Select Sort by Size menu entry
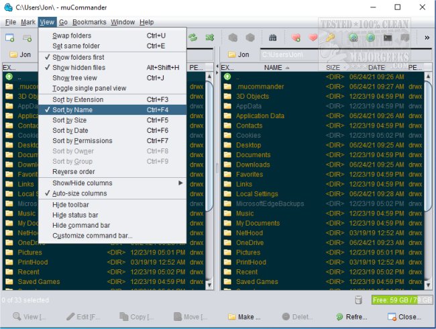The image size is (436, 329). [x=70, y=120]
